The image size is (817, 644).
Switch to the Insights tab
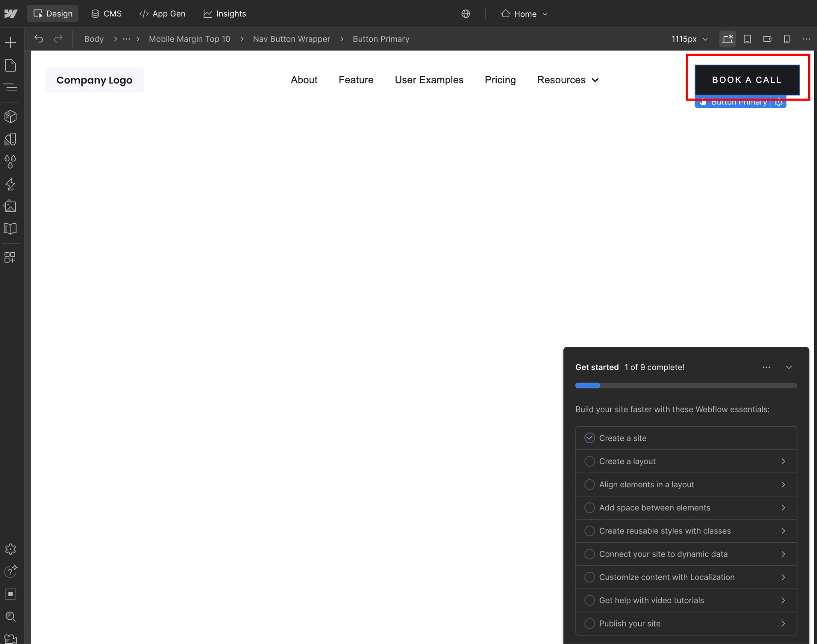coord(225,14)
